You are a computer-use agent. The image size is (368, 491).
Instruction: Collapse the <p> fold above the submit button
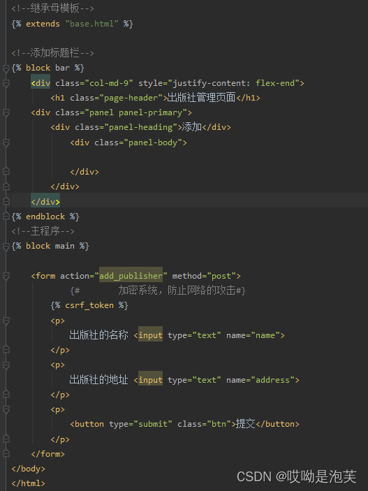pos(6,409)
